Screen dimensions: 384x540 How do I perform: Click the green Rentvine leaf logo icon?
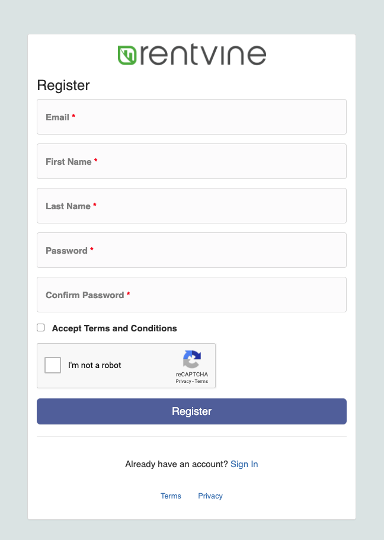pyautogui.click(x=127, y=55)
